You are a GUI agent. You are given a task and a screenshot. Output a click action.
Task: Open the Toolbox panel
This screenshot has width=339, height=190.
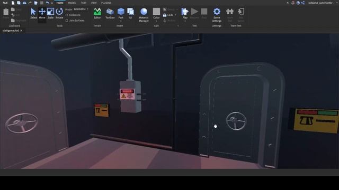(110, 13)
